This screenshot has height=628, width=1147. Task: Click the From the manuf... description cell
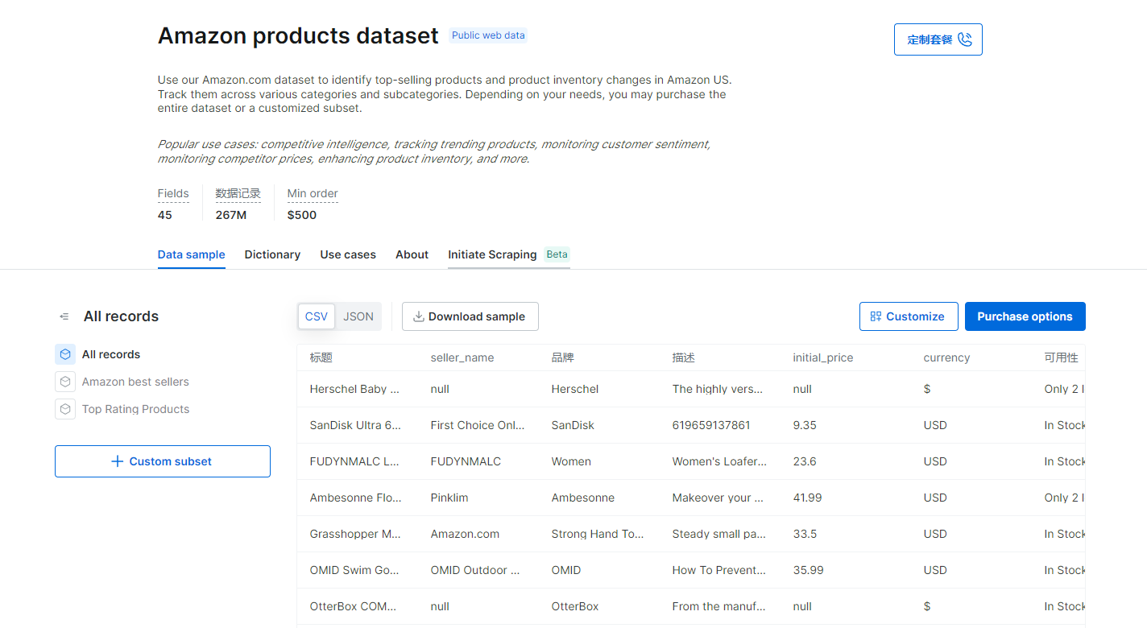point(719,606)
